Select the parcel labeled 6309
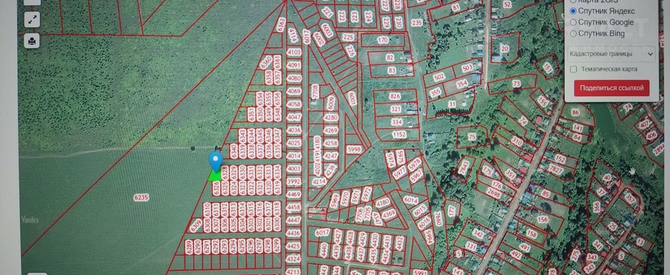Image resolution: width=670 pixels, height=275 pixels. pyautogui.click(x=196, y=225)
